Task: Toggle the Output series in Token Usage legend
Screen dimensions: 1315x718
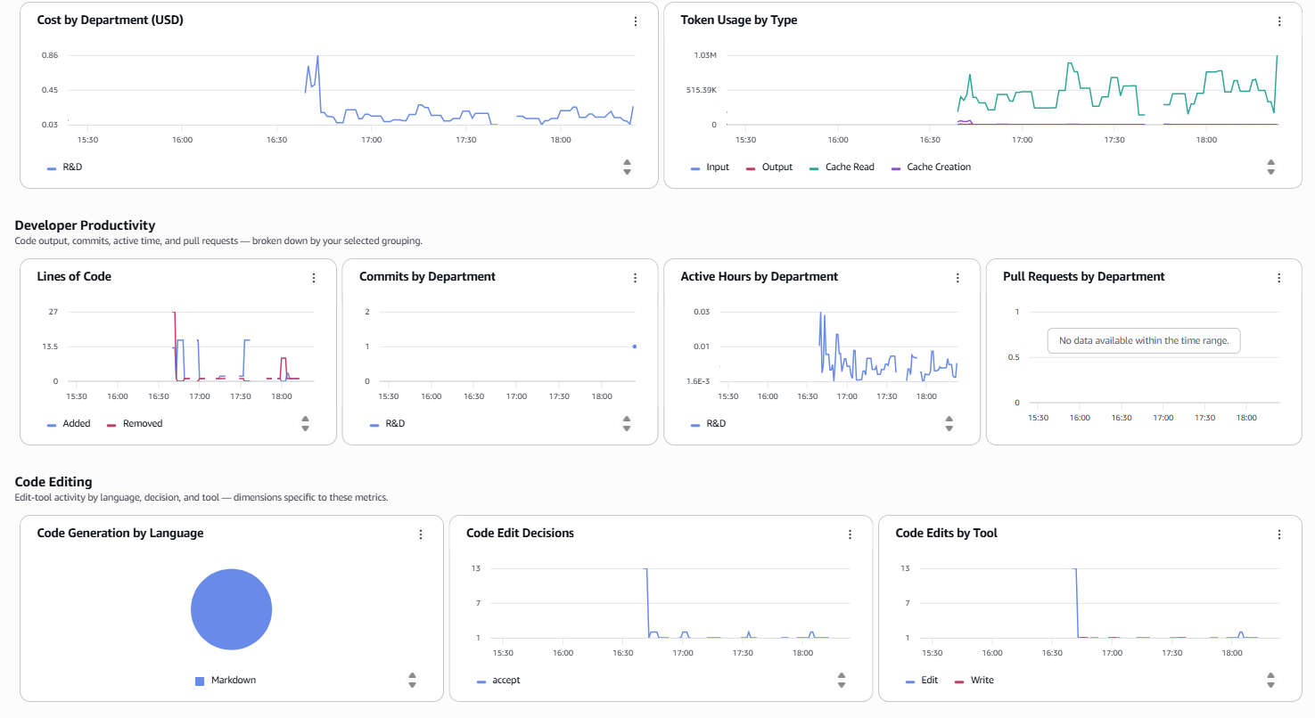Action: [x=768, y=167]
